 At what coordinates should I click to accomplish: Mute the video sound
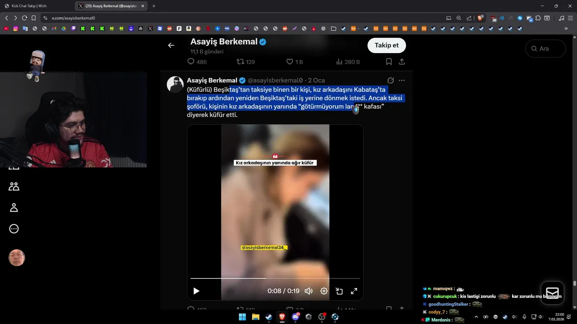(308, 291)
